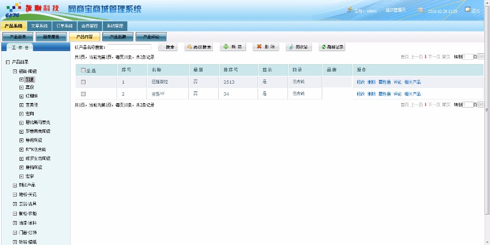Viewport: 490px width, 245px height.
Task: Open 属性值 for the row numbered 2
Action: coord(384,94)
